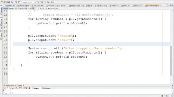Click the Next Bookmark icon
174x97 pixels.
41,8
